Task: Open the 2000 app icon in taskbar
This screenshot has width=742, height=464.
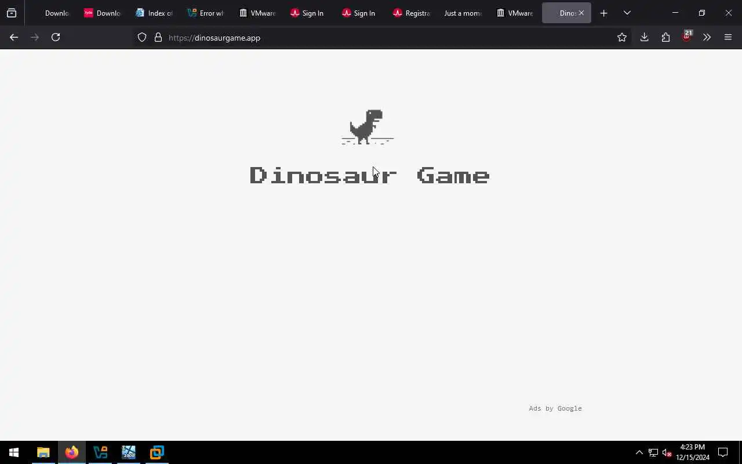Action: click(x=128, y=452)
